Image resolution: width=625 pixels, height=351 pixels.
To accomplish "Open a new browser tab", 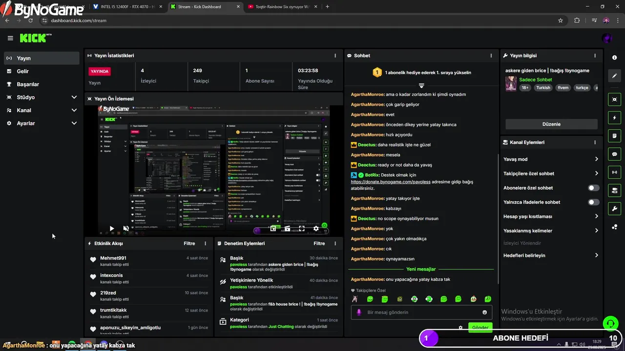I will coord(327,7).
